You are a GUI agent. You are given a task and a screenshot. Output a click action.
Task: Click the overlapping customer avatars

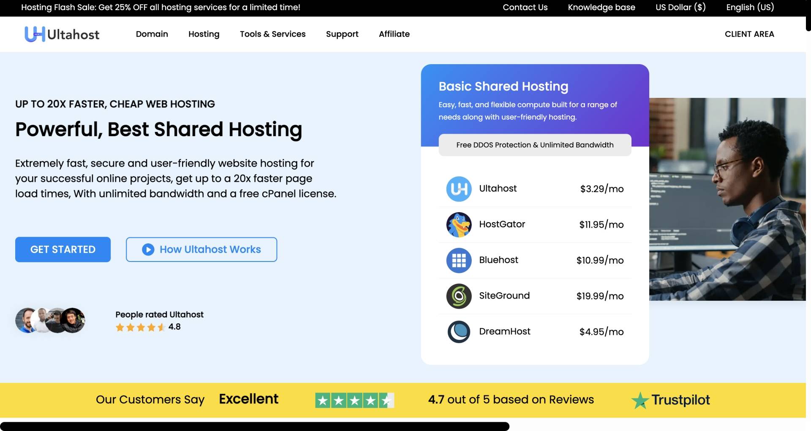[50, 321]
